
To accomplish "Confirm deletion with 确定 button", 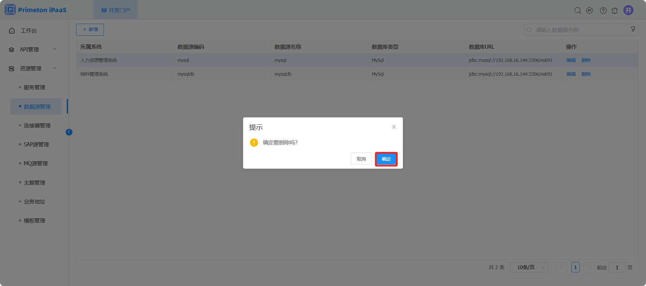I will [386, 159].
